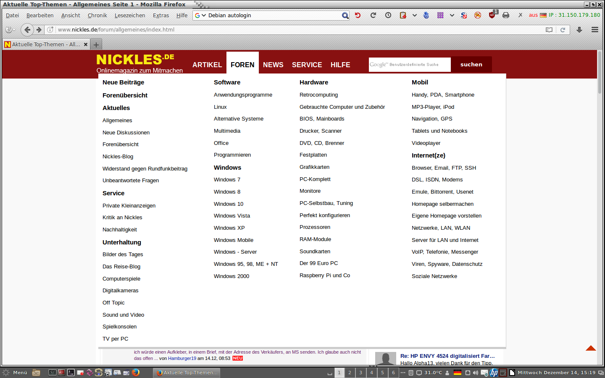Select the SERVICE navigation tab
The height and width of the screenshot is (378, 605).
[307, 65]
